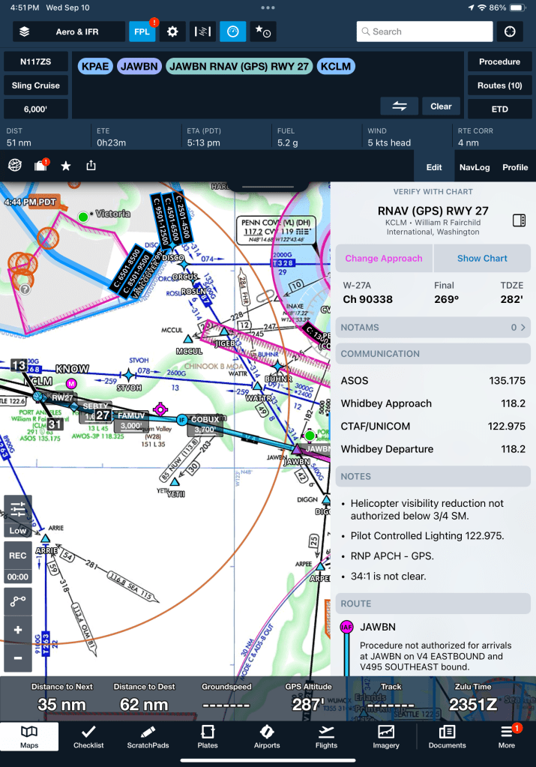Tap the favorites star clock icon

263,31
